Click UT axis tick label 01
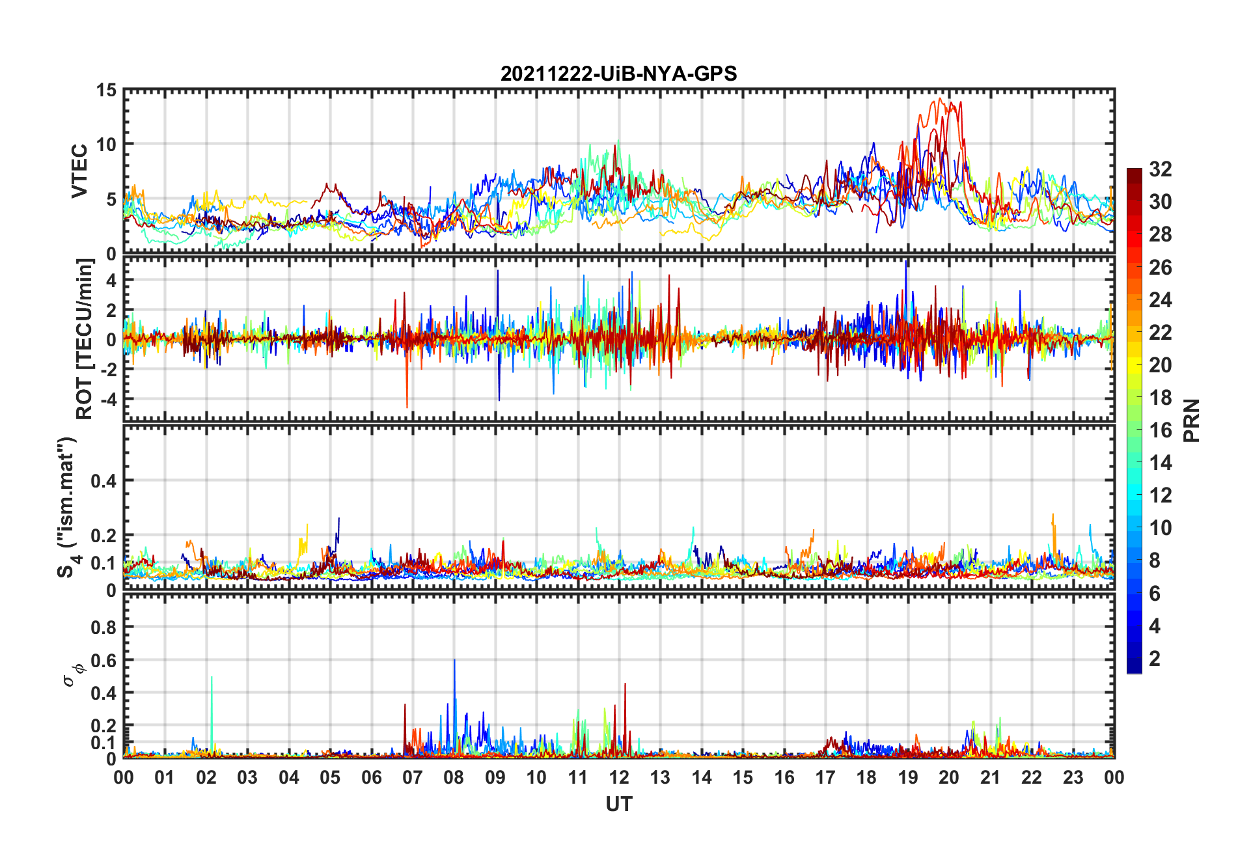1238x841 pixels. tap(165, 777)
